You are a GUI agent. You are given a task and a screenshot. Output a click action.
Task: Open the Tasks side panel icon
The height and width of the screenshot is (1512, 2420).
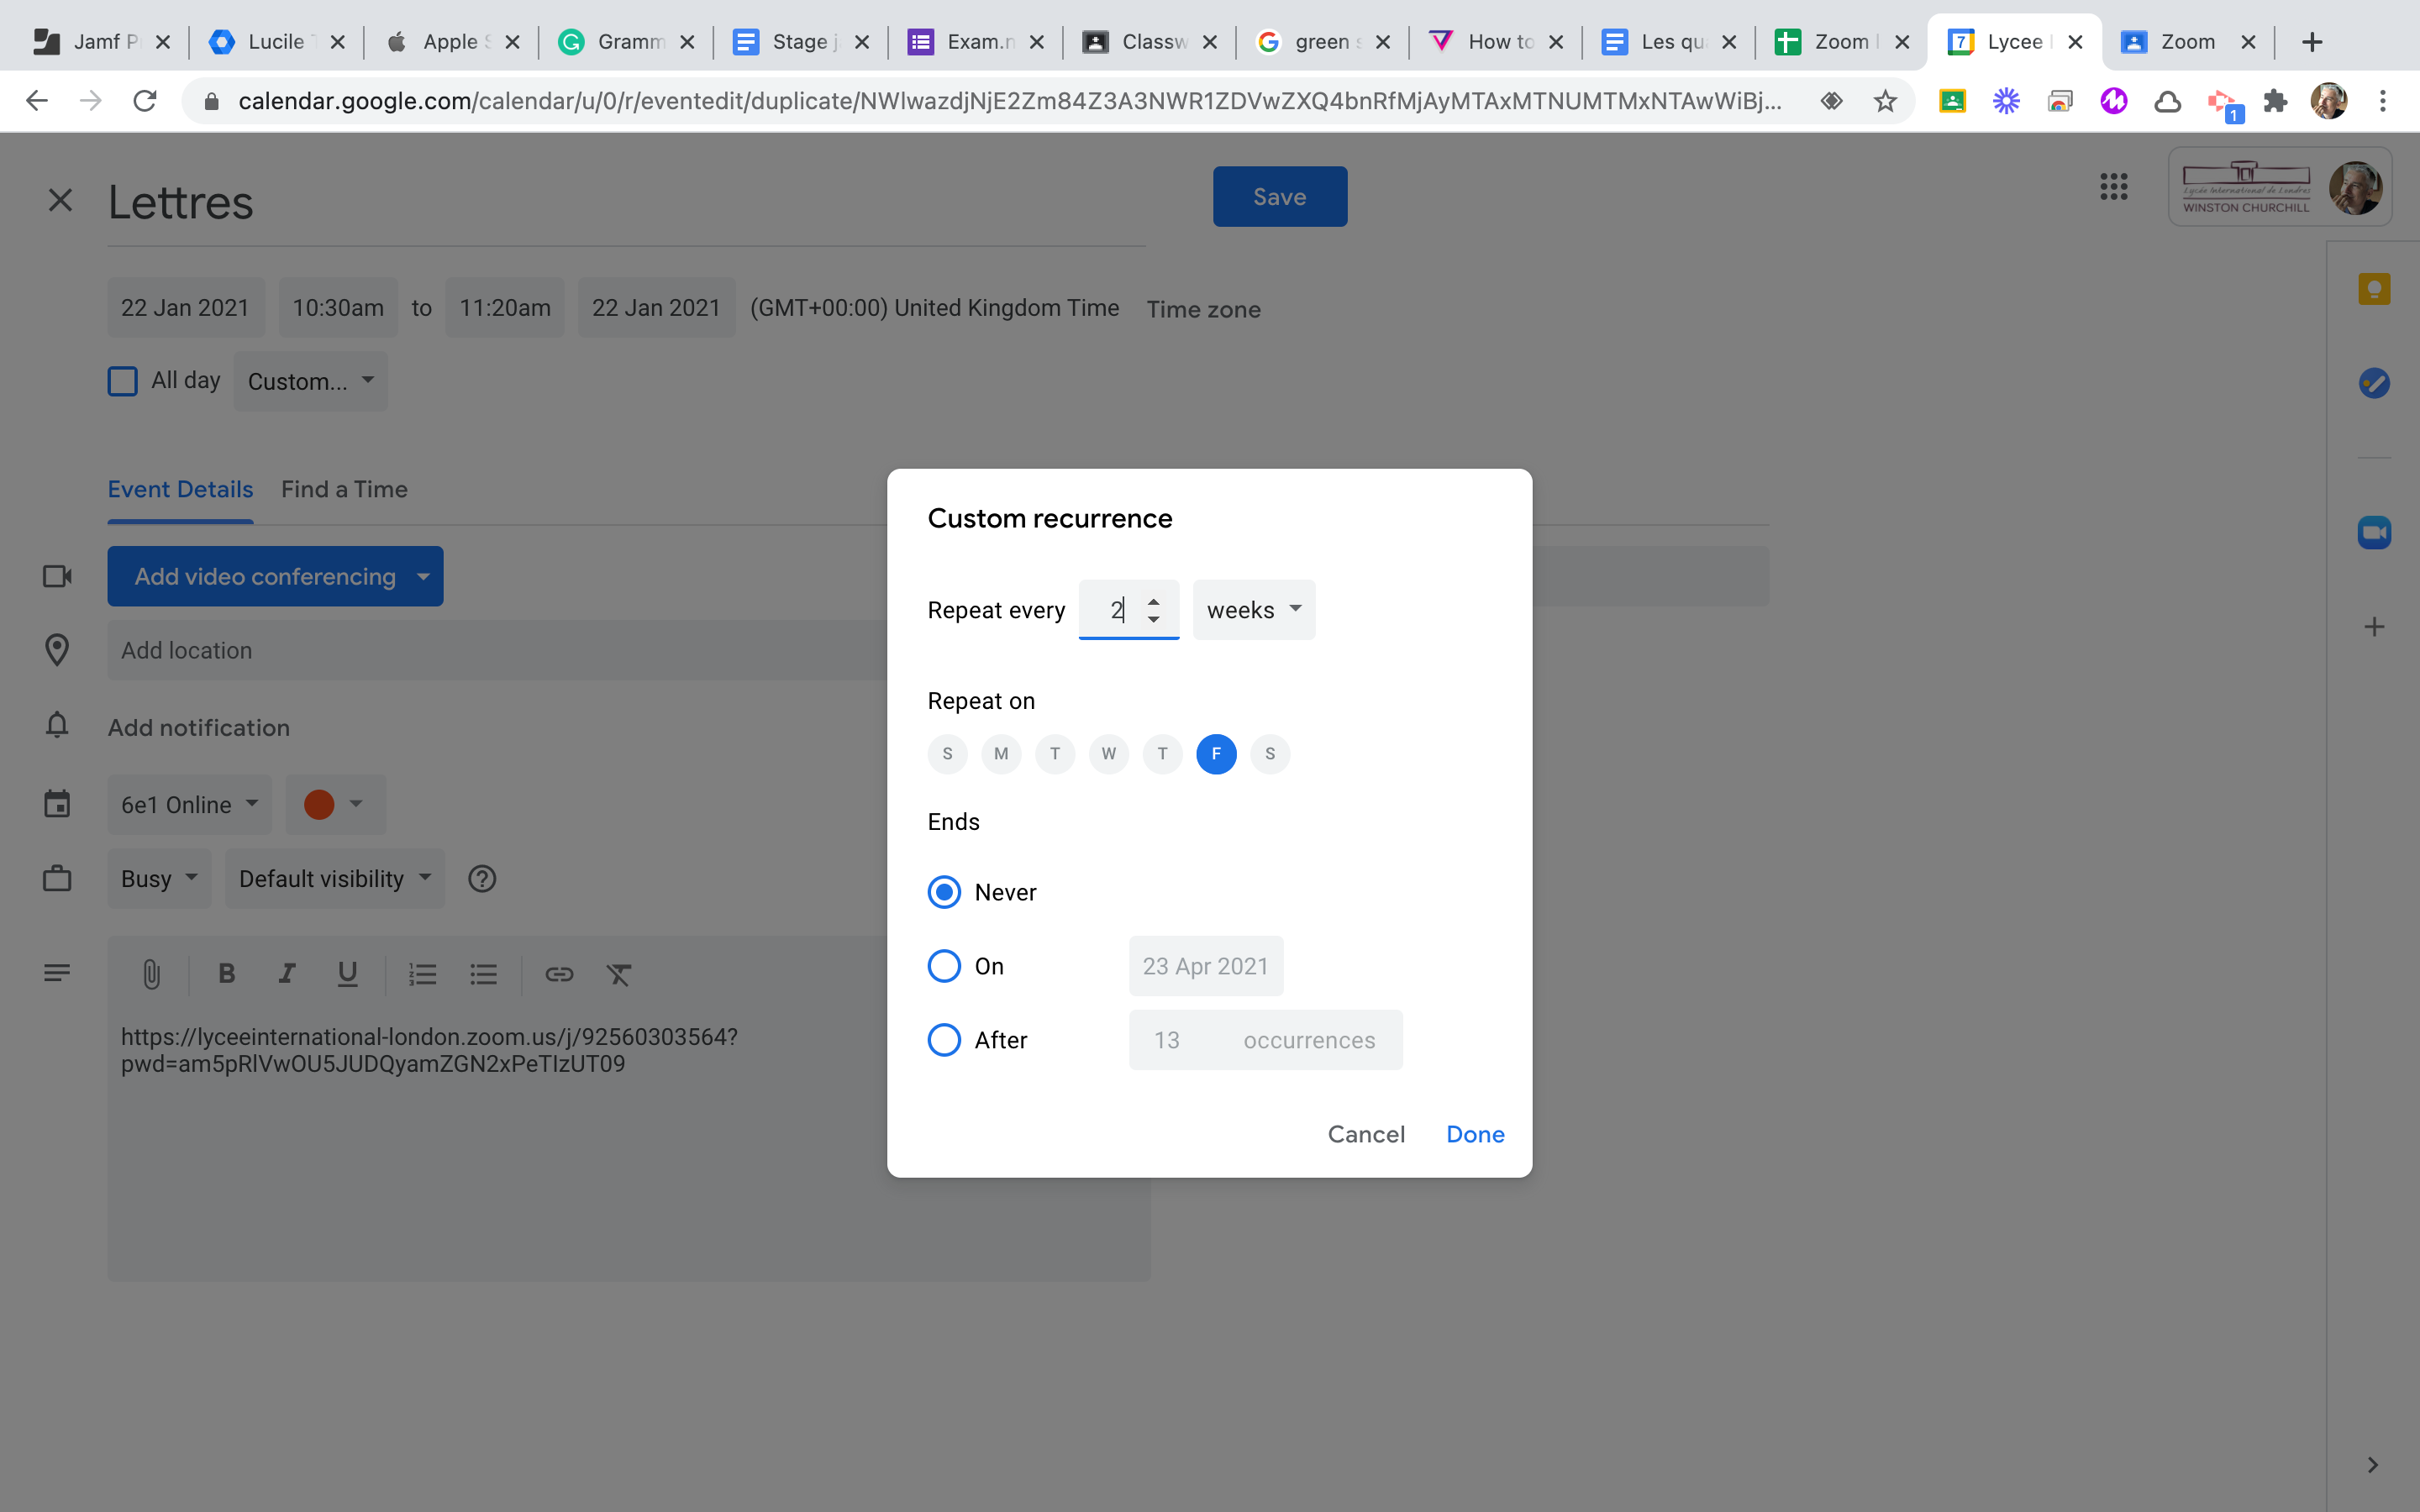[2373, 383]
